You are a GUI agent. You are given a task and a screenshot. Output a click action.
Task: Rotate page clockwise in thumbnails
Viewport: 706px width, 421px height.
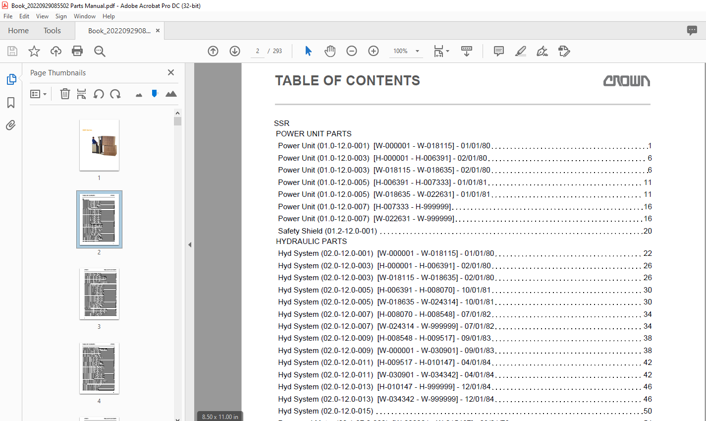pos(115,94)
